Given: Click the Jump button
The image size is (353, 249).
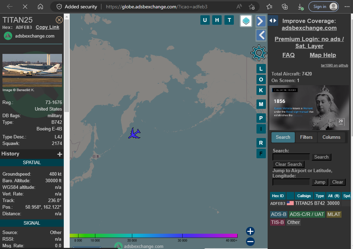Looking at the screenshot, I should (x=320, y=182).
